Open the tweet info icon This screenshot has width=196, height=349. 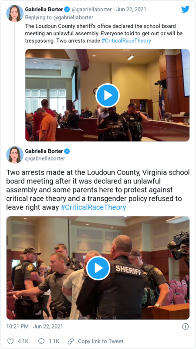[186, 326]
